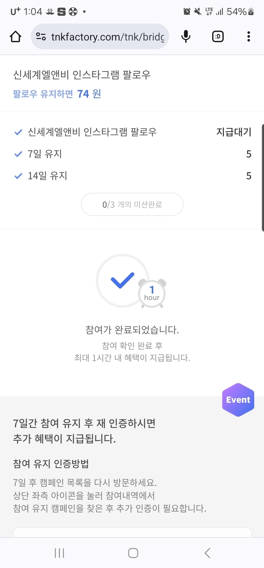Open the site info icon in address bar
This screenshot has width=264, height=568.
tap(41, 37)
